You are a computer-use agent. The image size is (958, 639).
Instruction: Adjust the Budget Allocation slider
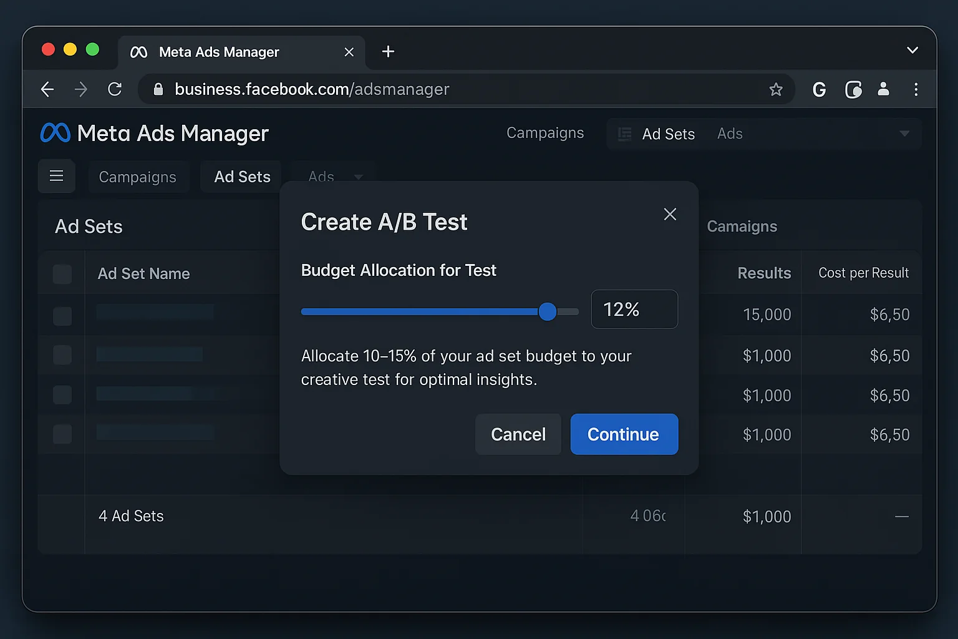(547, 311)
